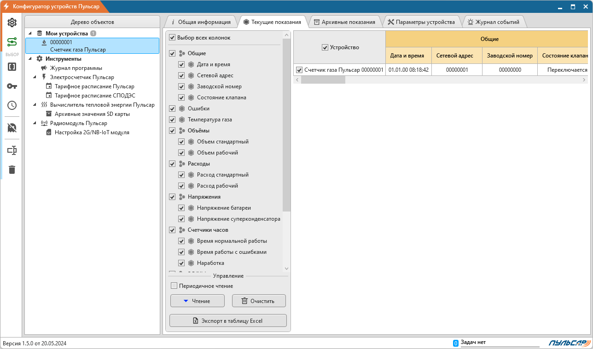Viewport: 593px width, 349px height.
Task: Collapse Электросчетчик Пульсар tree node
Action: point(35,77)
